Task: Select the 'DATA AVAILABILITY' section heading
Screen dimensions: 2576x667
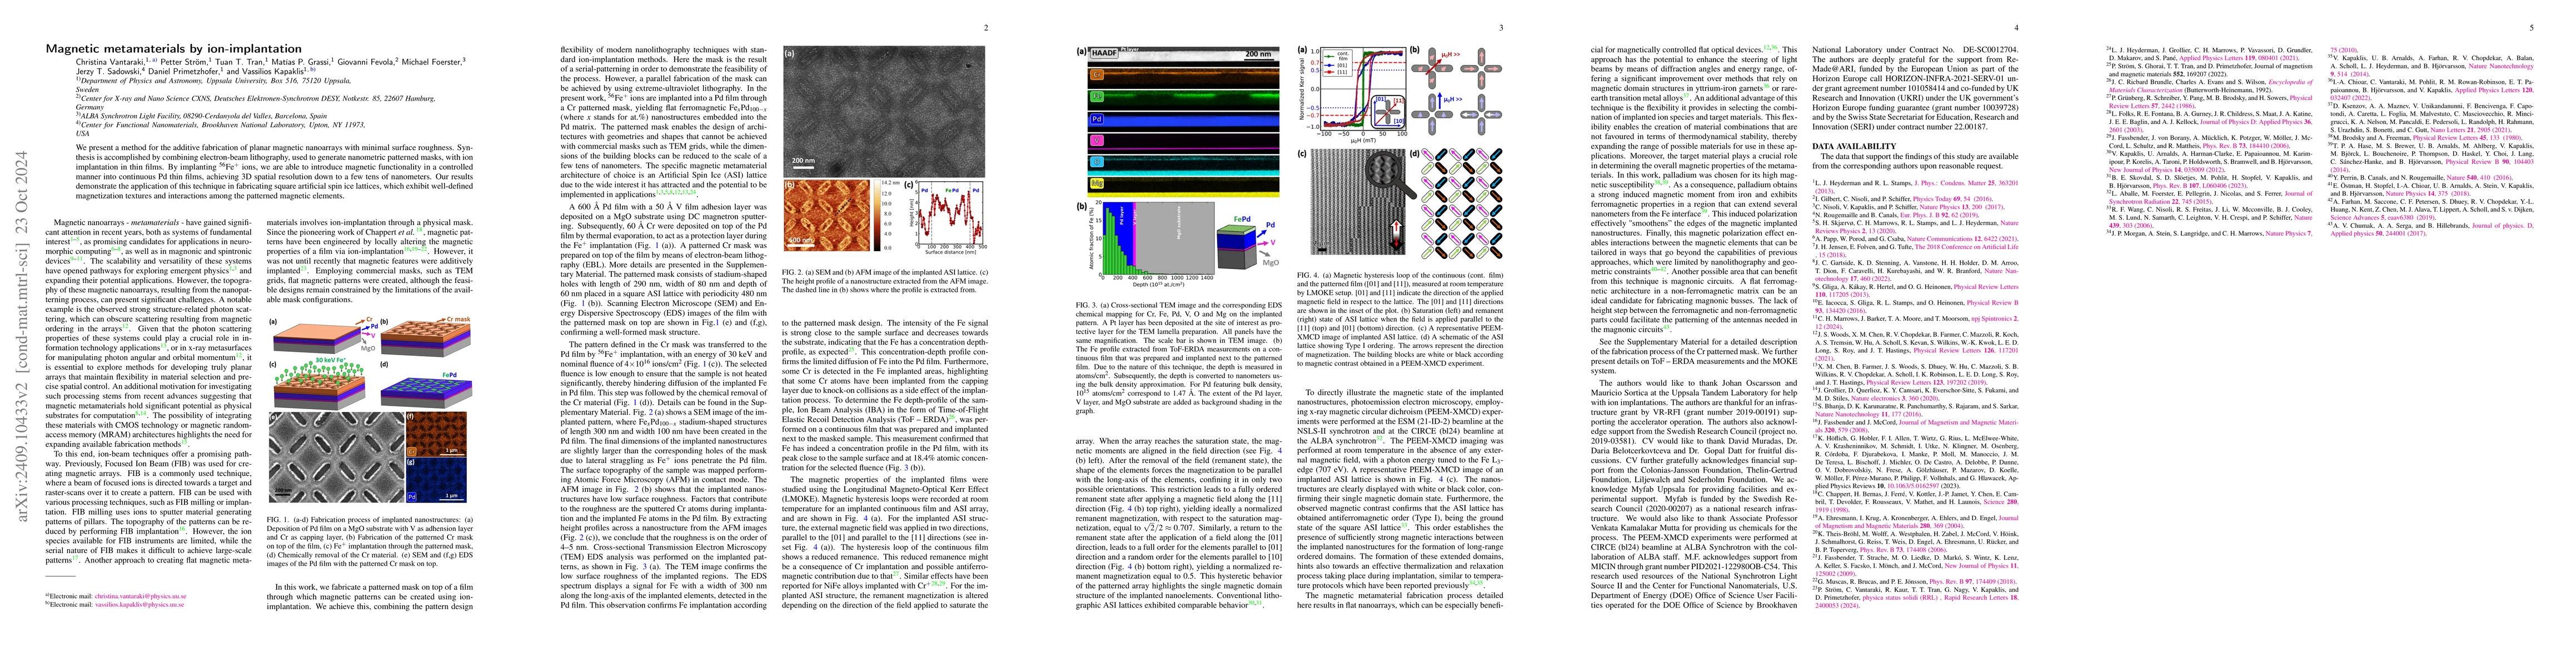Action: tap(1853, 146)
